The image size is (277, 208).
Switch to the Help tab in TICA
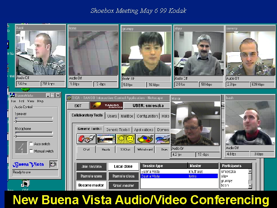(x=165, y=116)
